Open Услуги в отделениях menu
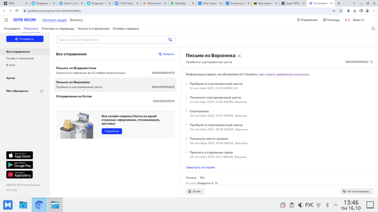Viewport: 378px width, 212px height. point(93,29)
